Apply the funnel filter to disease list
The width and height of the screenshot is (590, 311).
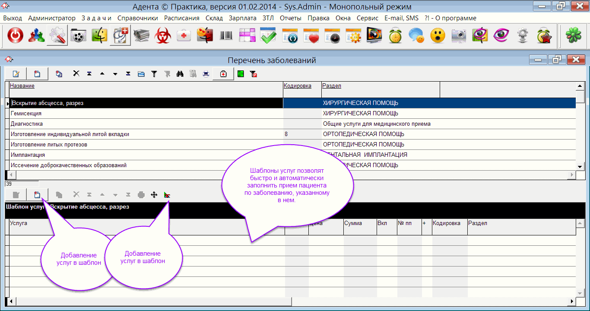coord(154,74)
